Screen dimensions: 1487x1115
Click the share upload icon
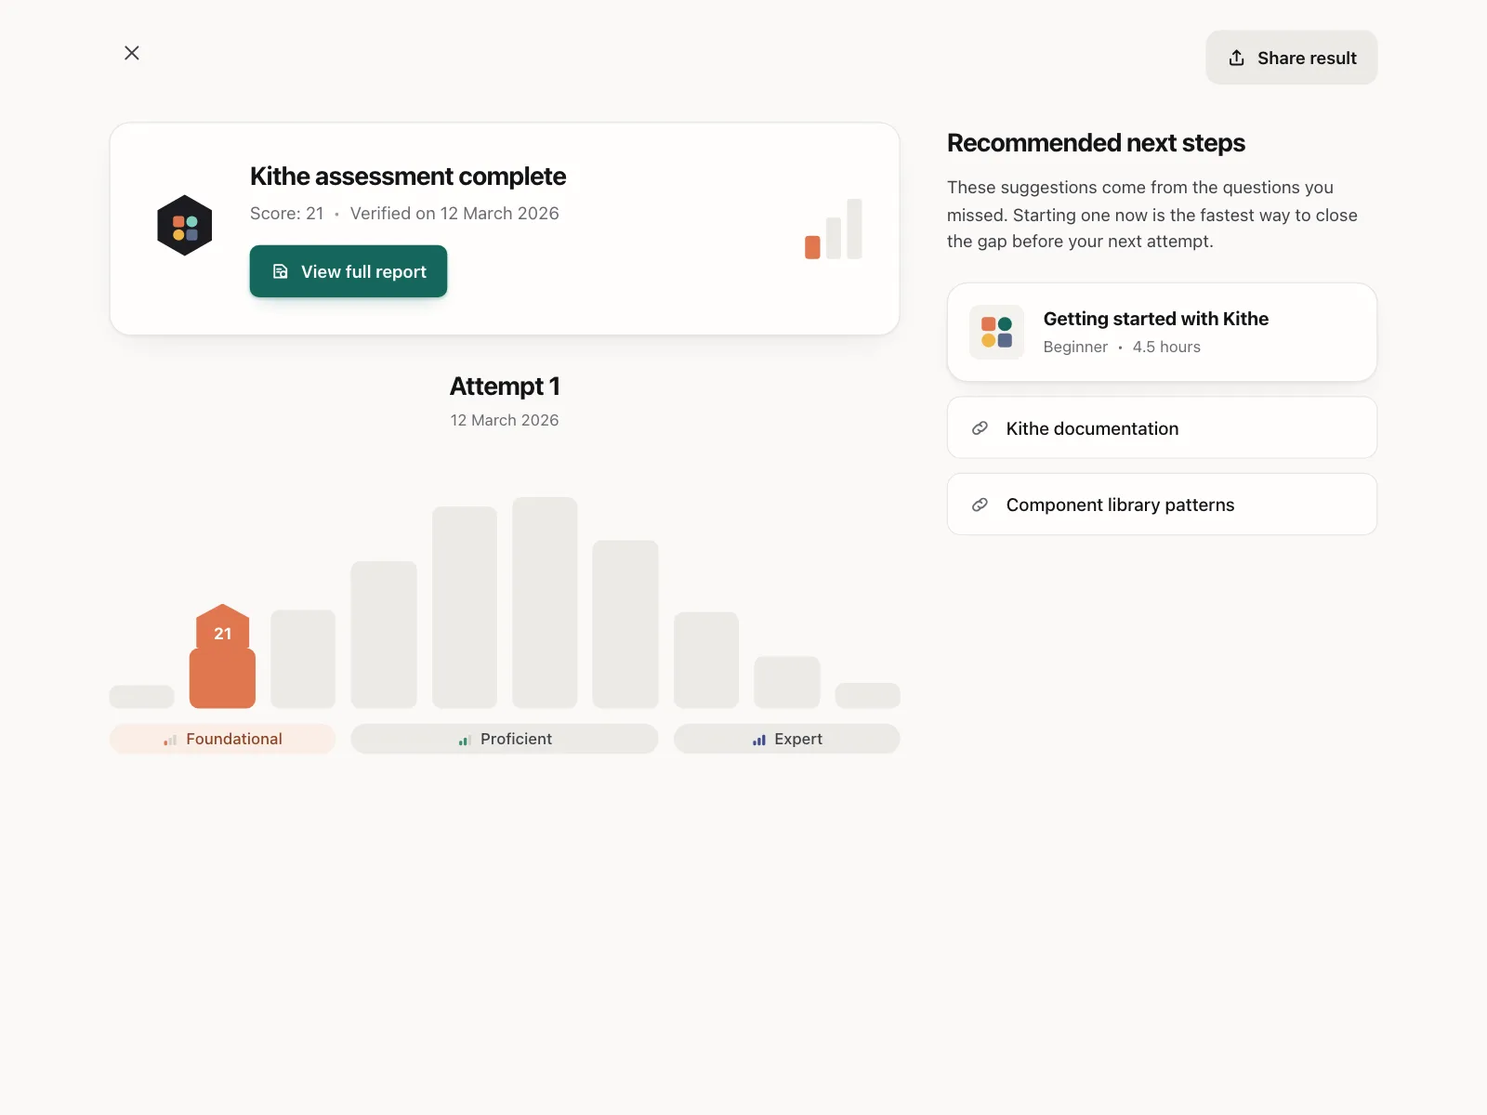(1237, 58)
